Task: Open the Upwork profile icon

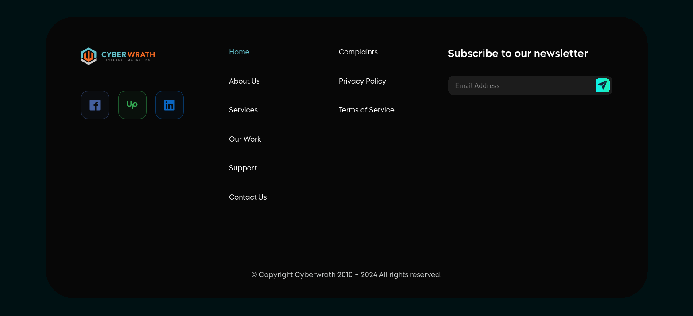Action: click(x=132, y=105)
